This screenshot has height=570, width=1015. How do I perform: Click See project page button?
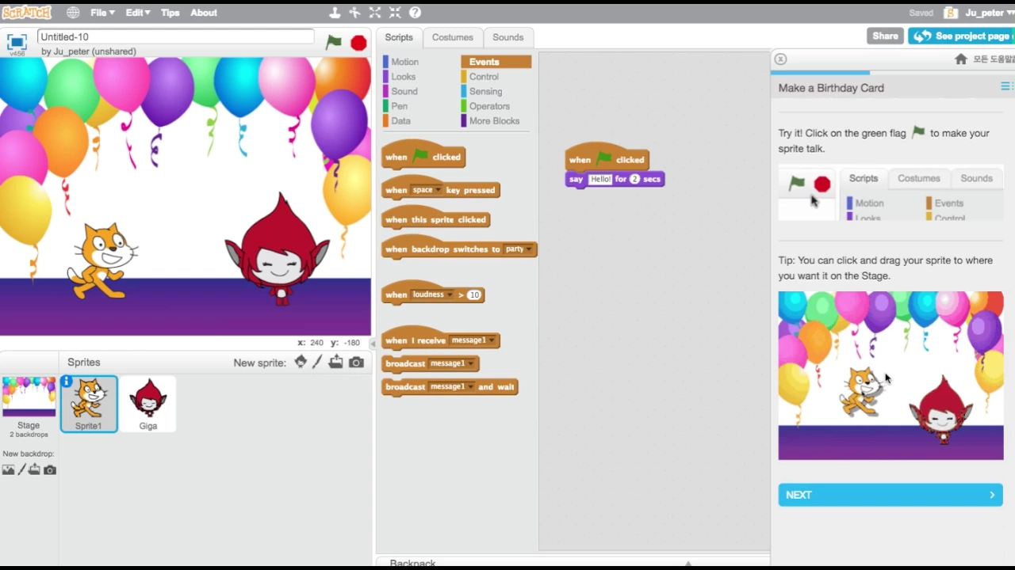961,36
